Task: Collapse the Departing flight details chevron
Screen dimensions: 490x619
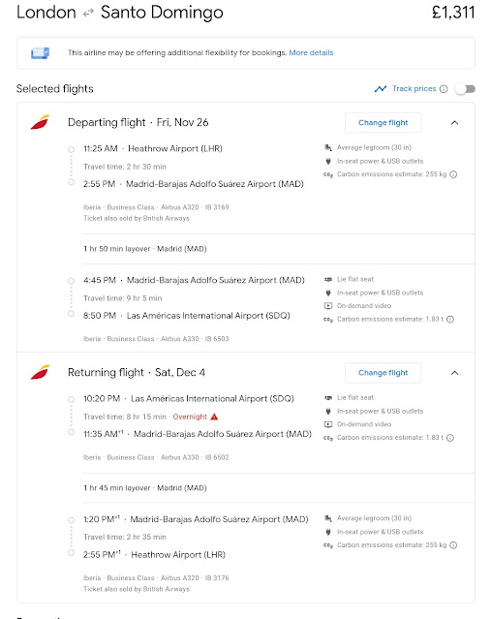Action: click(x=454, y=123)
